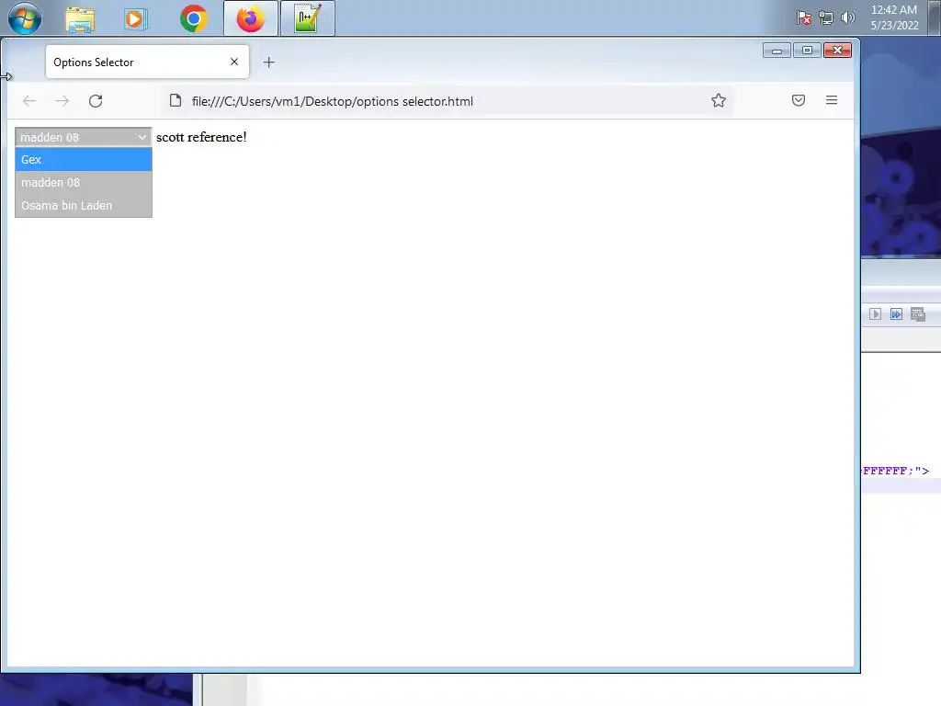The width and height of the screenshot is (941, 706).
Task: Launch Windows Media Player from taskbar
Action: pyautogui.click(x=136, y=19)
